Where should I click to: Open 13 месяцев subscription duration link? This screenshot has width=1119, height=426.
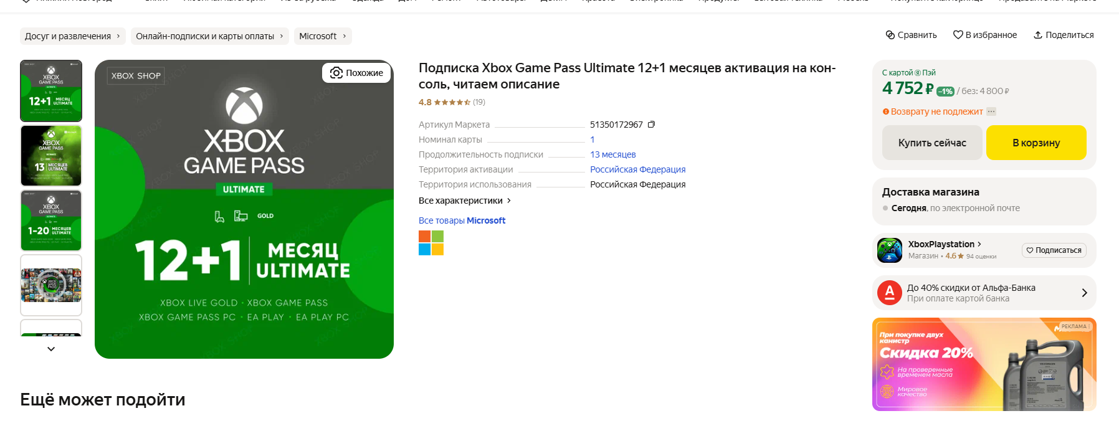coord(612,154)
